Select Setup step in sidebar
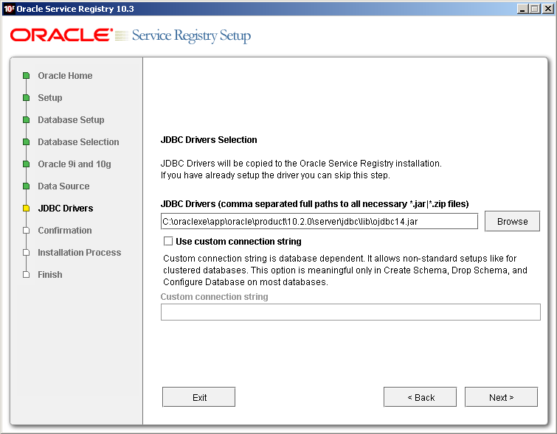The image size is (557, 434). click(49, 97)
